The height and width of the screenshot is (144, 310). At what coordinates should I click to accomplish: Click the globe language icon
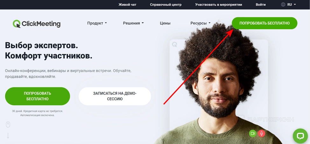tap(283, 4)
